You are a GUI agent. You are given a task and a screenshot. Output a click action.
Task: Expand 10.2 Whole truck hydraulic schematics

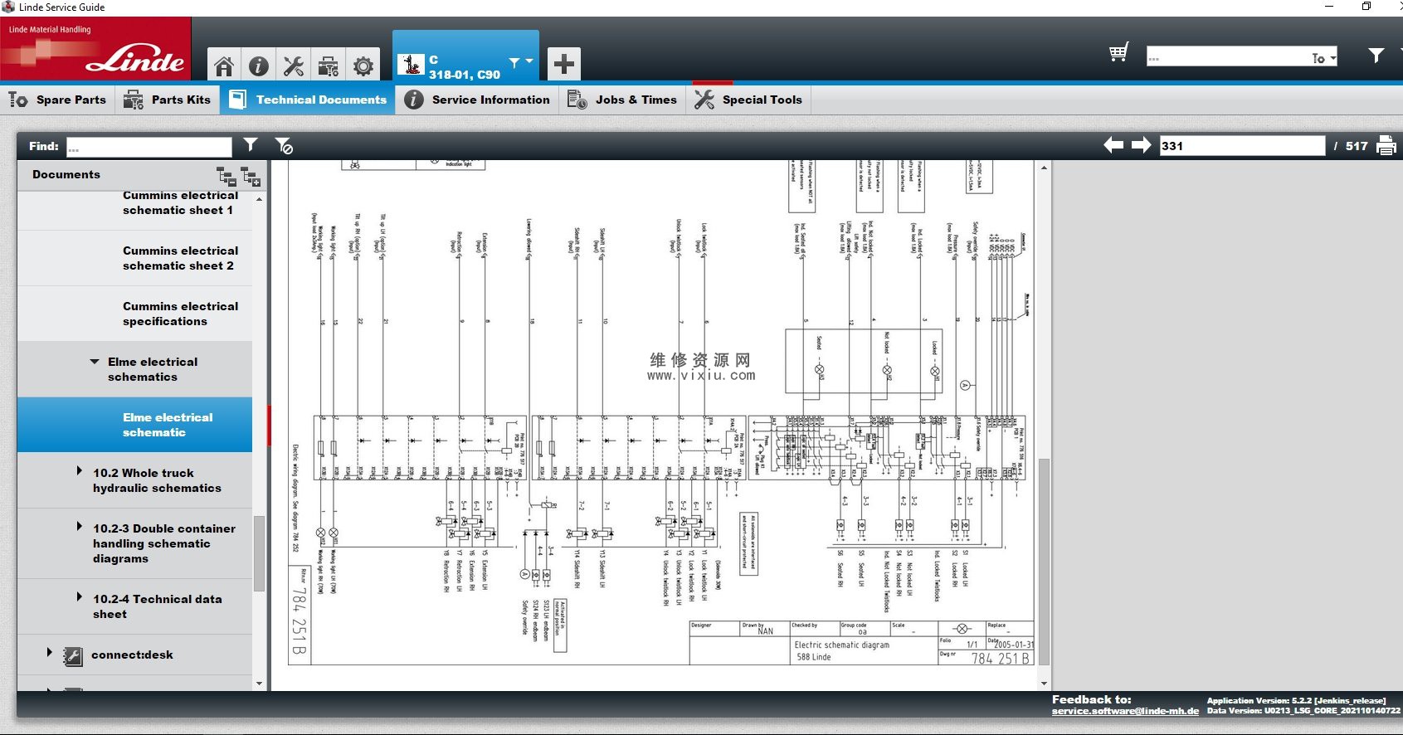[x=80, y=470]
